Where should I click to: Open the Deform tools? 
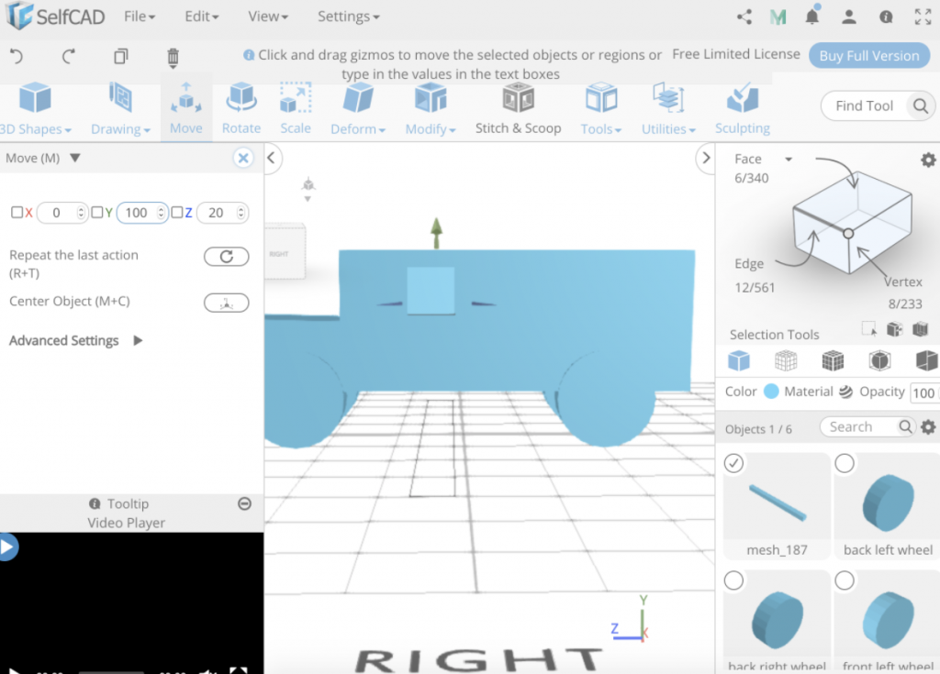pyautogui.click(x=357, y=107)
